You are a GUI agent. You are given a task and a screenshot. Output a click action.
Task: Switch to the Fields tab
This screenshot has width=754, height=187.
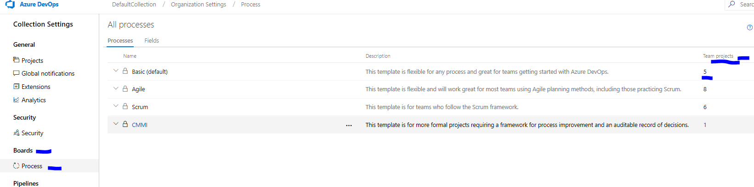coord(152,41)
